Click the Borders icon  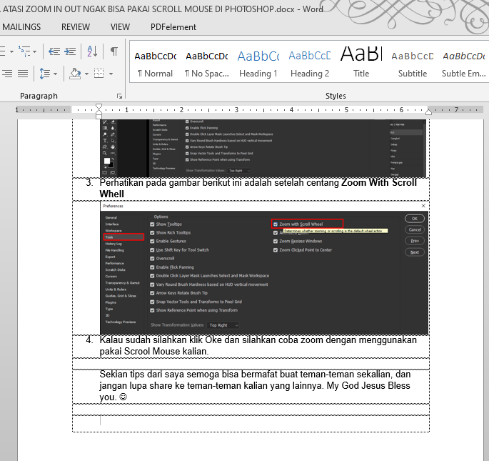[99, 74]
